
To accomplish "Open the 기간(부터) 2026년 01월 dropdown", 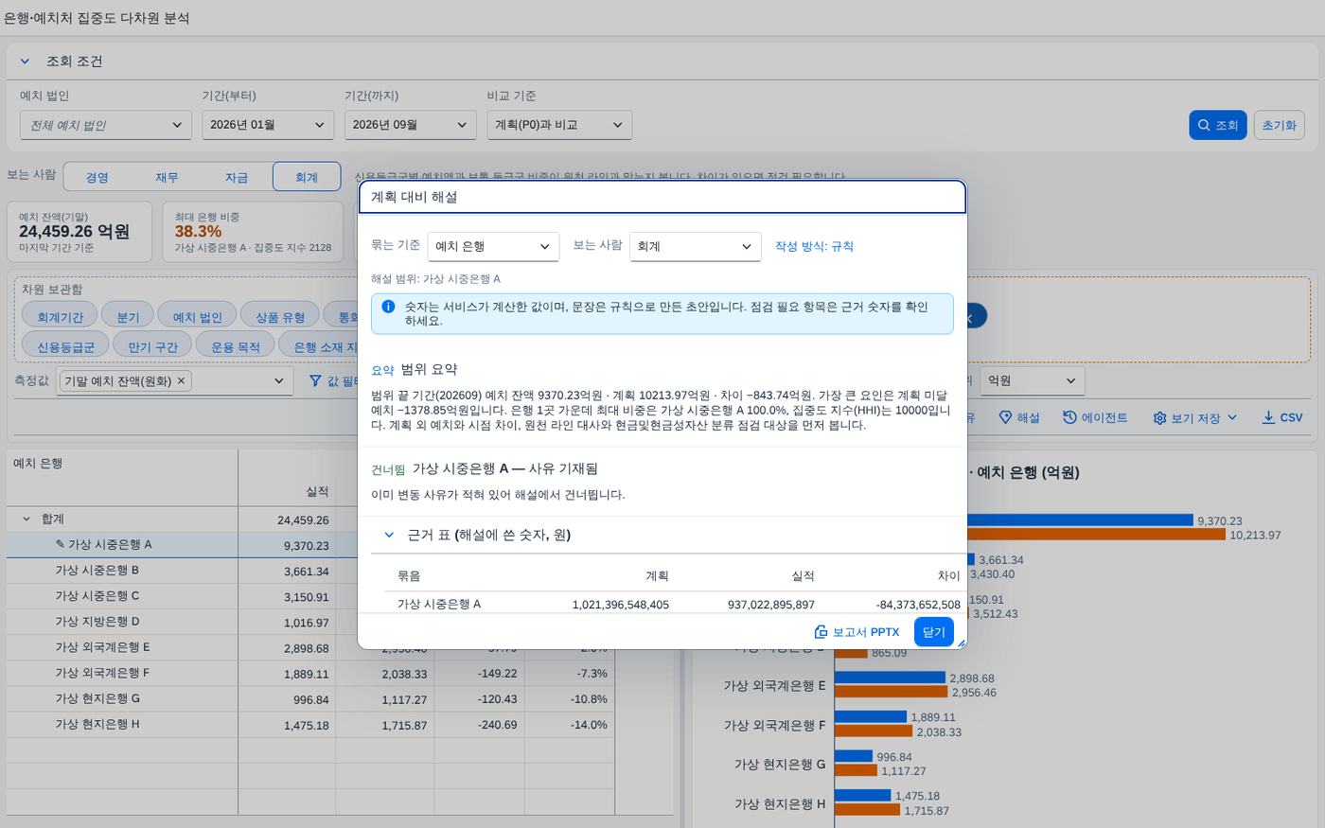I will coord(268,125).
